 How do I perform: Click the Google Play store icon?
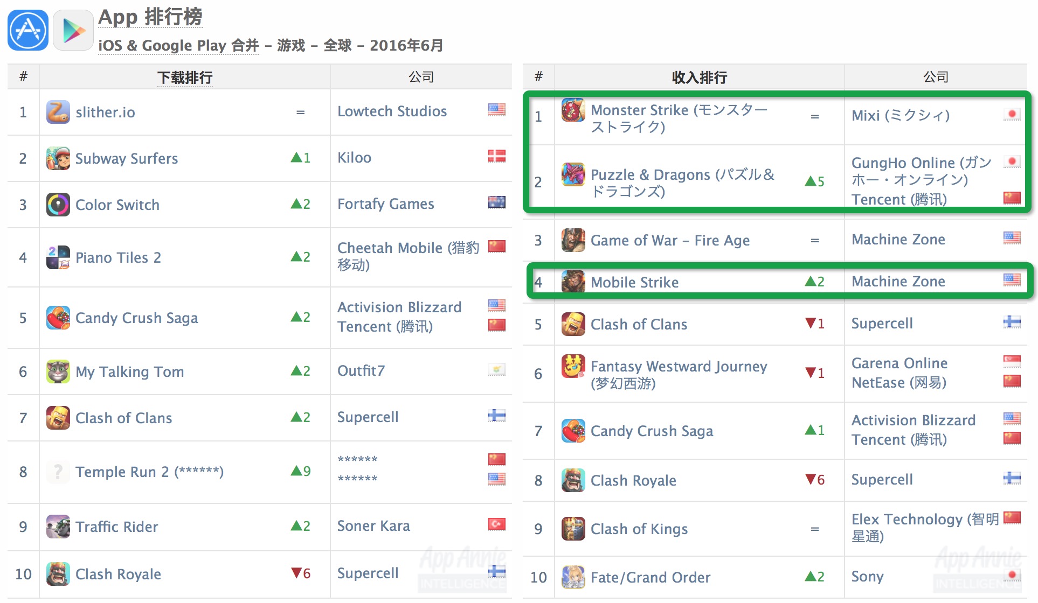(x=74, y=30)
